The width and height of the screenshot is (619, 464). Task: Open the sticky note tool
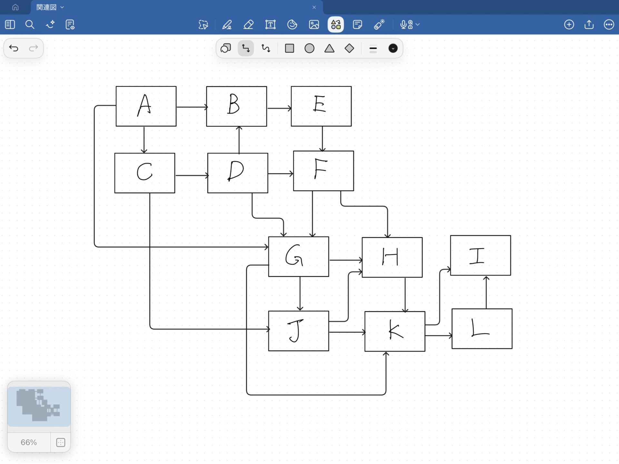click(x=357, y=24)
